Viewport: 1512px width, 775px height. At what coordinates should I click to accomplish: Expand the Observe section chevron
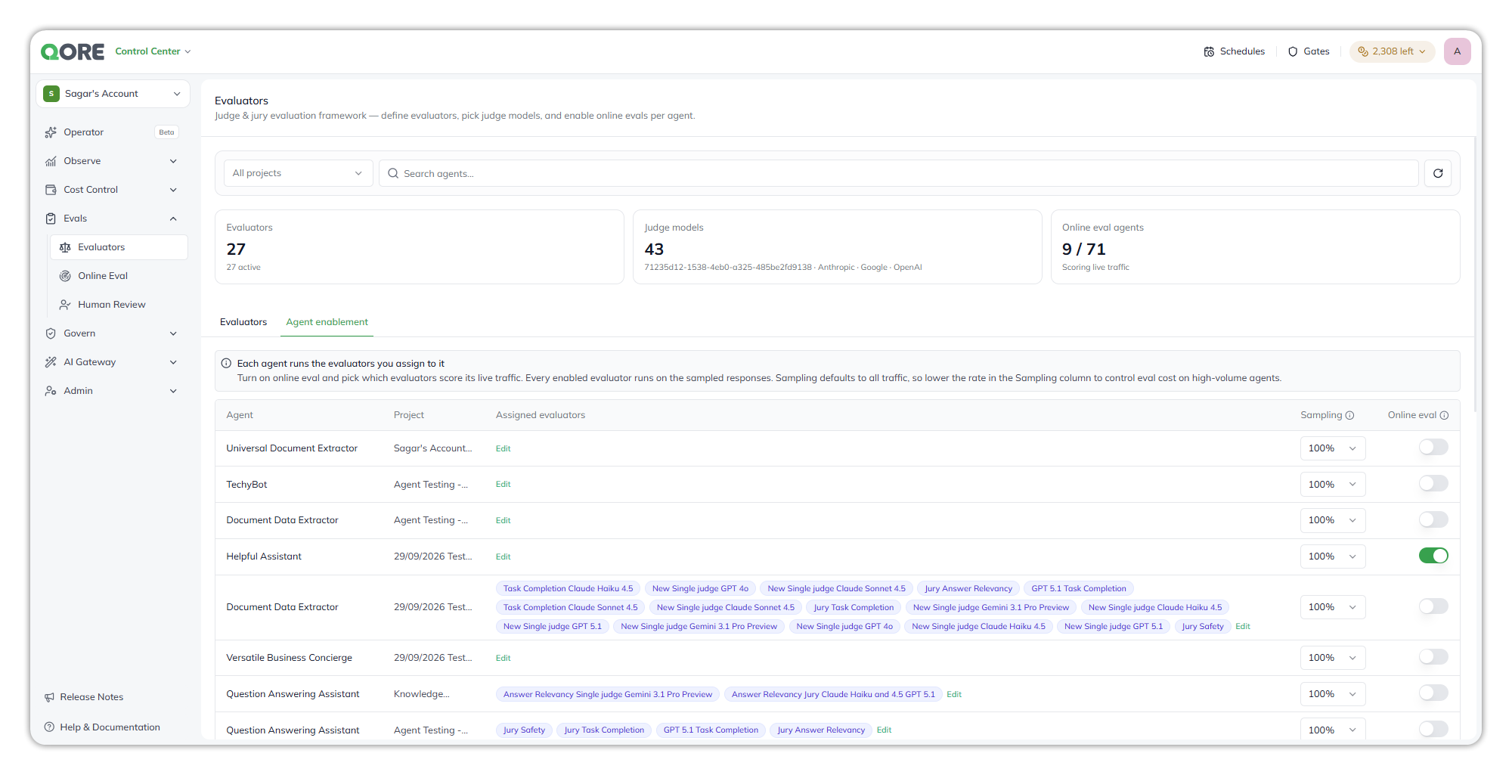(x=173, y=161)
